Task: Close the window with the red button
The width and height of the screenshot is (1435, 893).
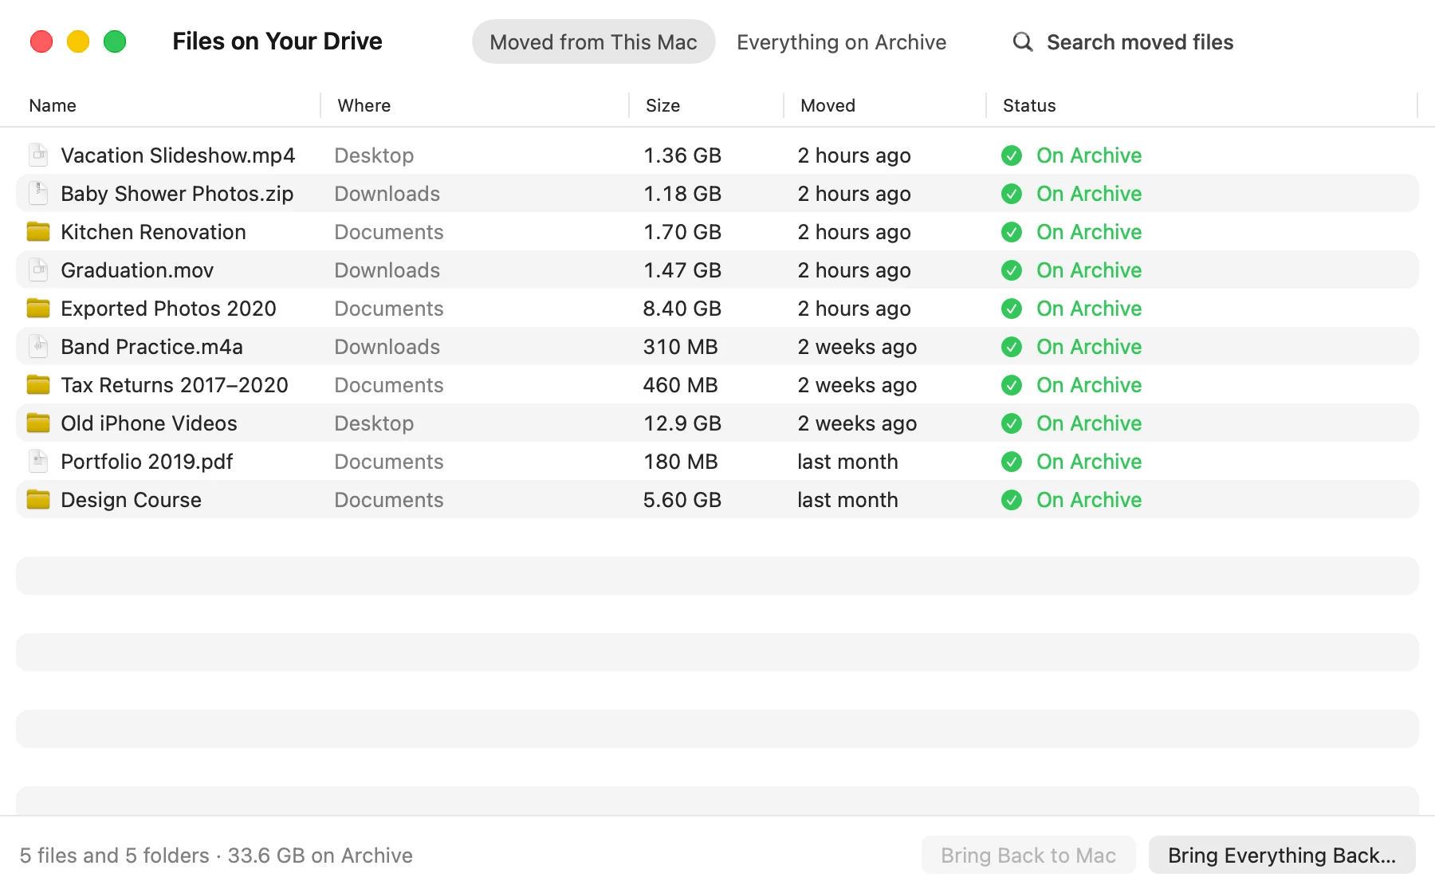Action: 41,41
